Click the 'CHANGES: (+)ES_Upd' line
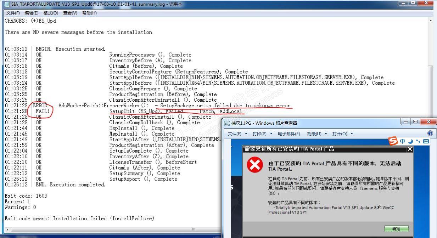The width and height of the screenshot is (437, 238). coord(30,21)
